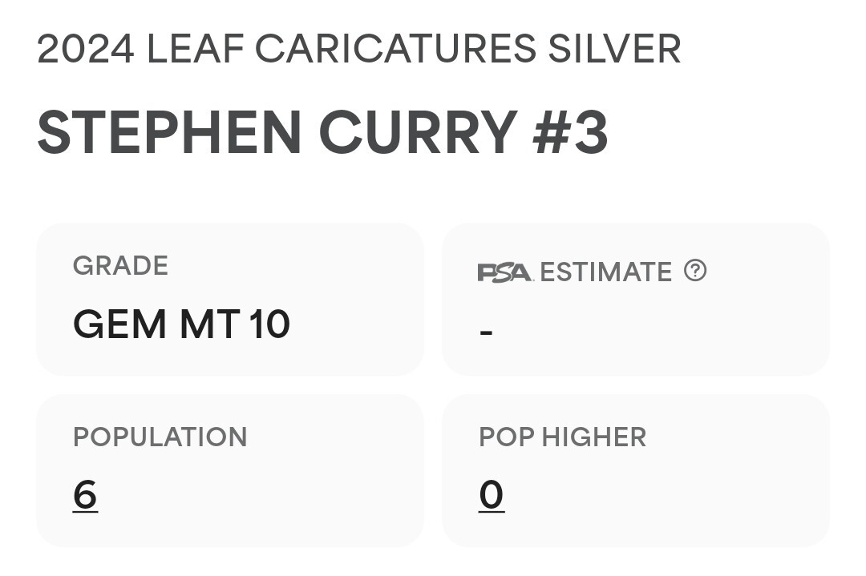Select the GEM MT 10 grade value
The height and width of the screenshot is (576, 866).
(x=181, y=324)
